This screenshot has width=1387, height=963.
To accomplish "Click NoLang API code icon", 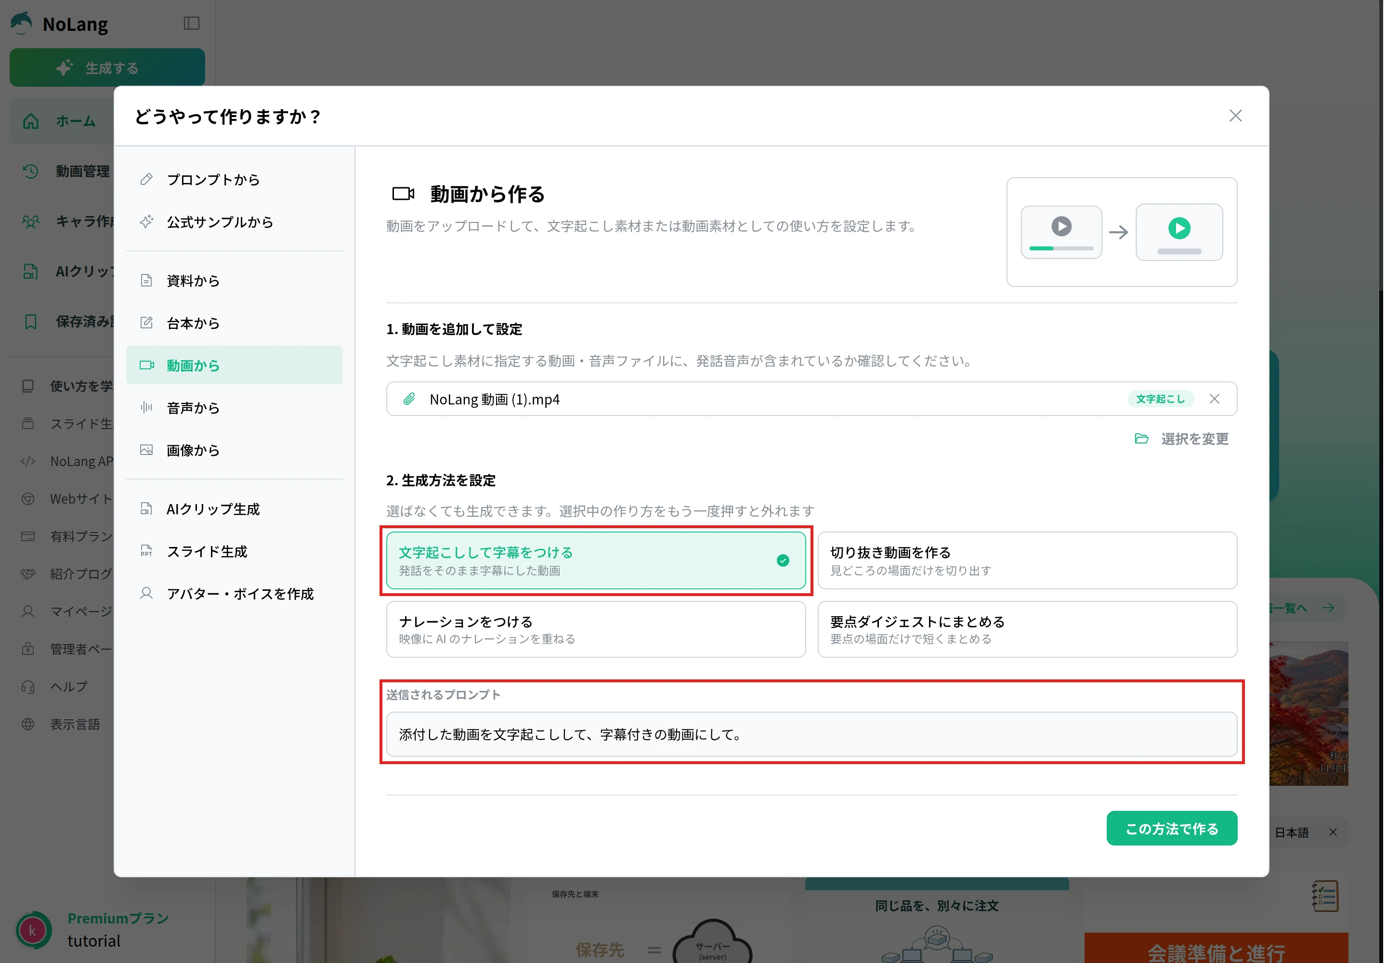I will tap(28, 462).
